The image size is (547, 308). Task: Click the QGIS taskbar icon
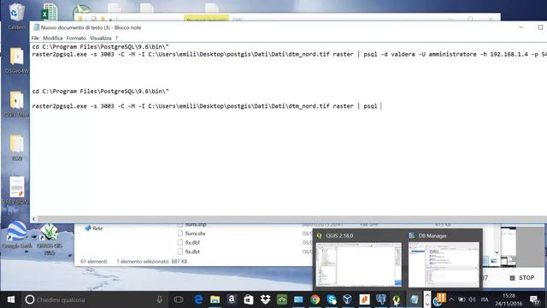point(397,299)
